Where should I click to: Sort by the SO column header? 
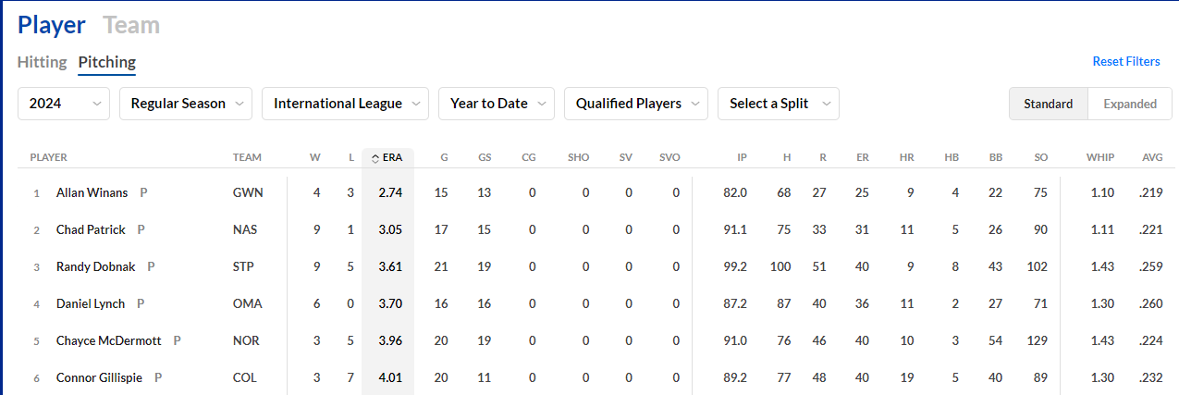(1041, 157)
